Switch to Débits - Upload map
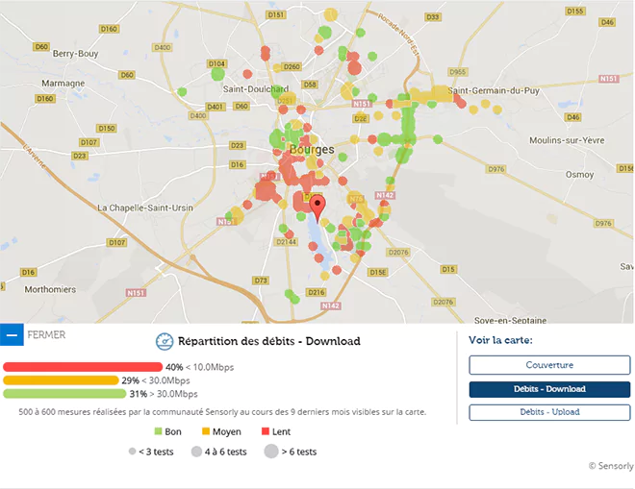Image resolution: width=635 pixels, height=489 pixels. (549, 412)
